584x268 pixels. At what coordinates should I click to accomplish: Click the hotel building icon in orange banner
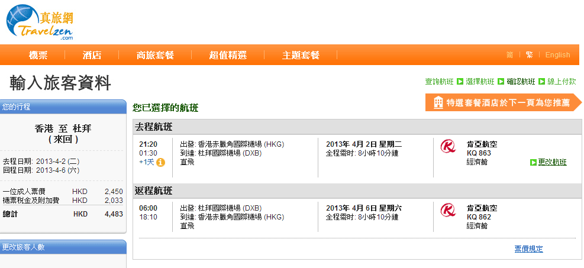pyautogui.click(x=438, y=102)
